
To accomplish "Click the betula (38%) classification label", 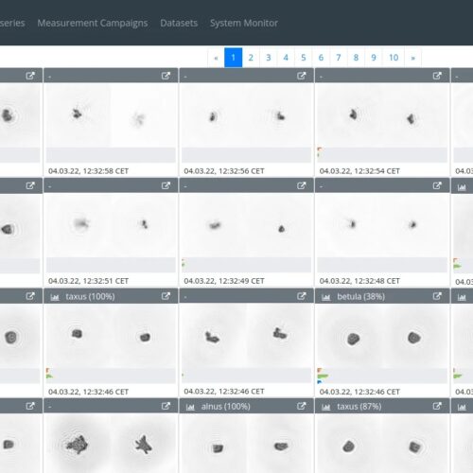I will [361, 296].
